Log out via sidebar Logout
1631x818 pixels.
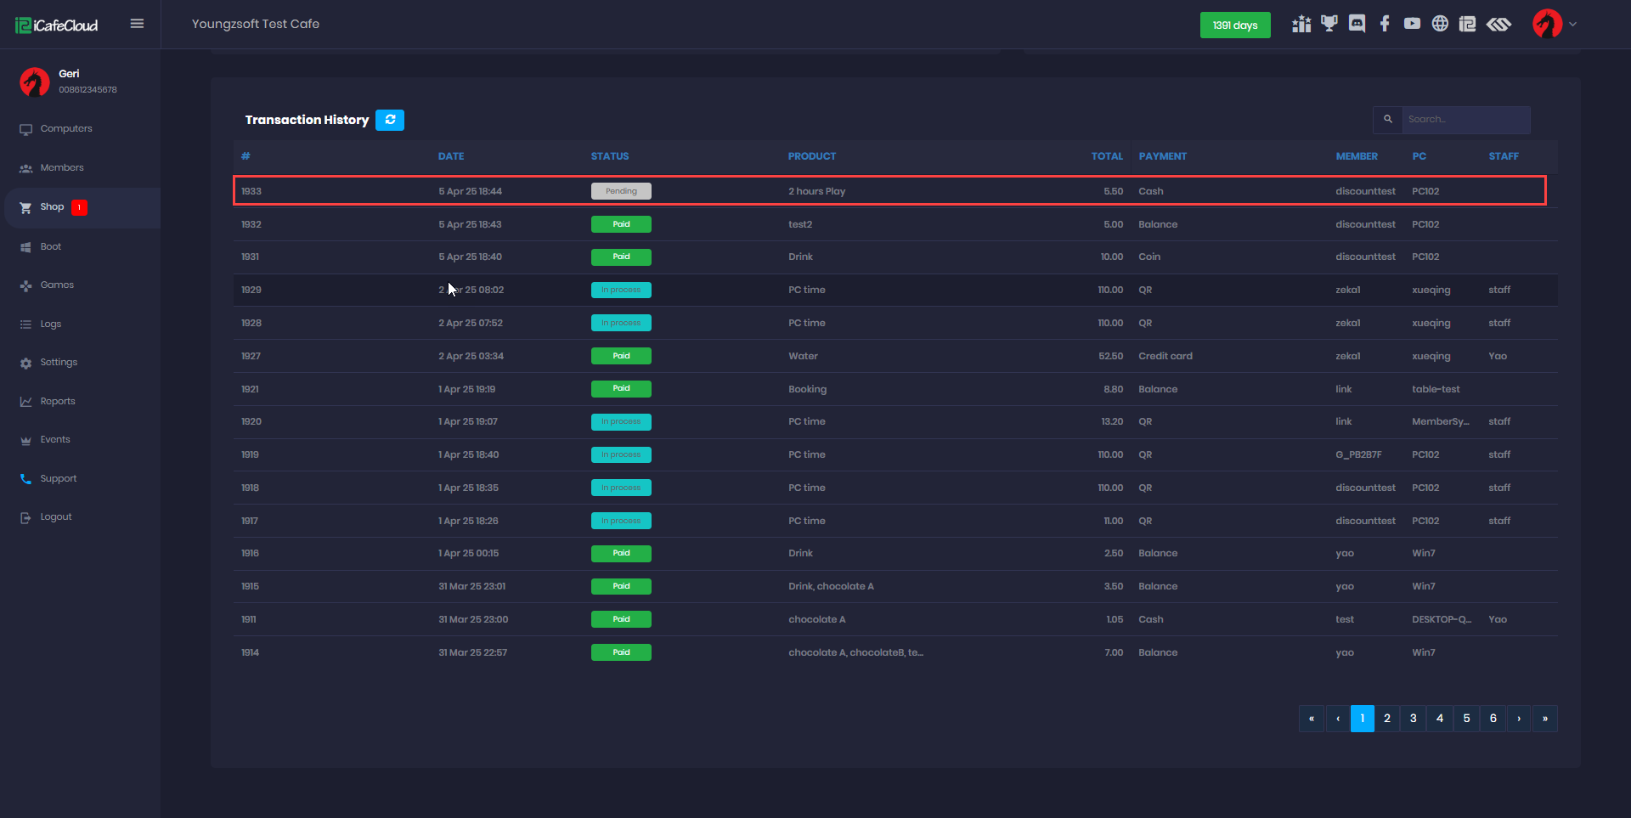point(56,517)
